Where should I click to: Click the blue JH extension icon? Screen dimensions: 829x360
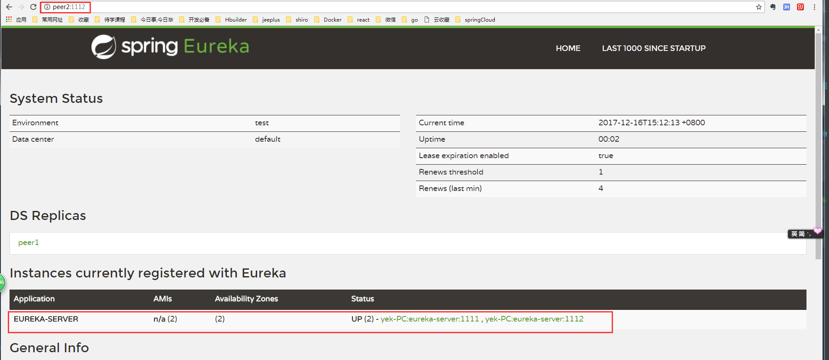[787, 7]
